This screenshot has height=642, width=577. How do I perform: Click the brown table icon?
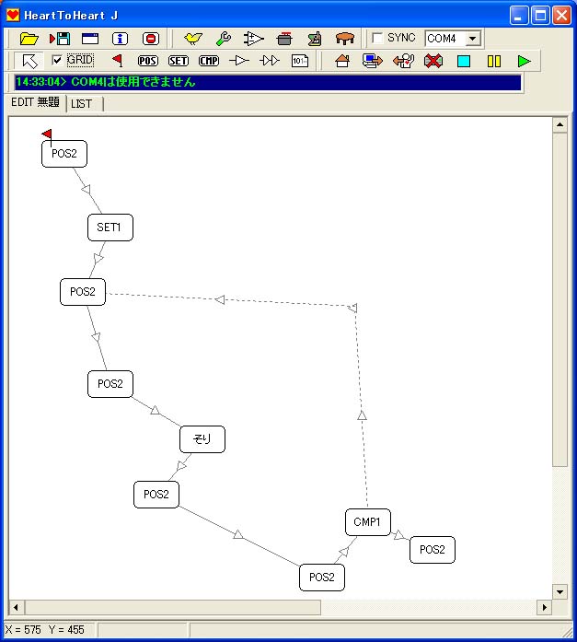pos(345,39)
